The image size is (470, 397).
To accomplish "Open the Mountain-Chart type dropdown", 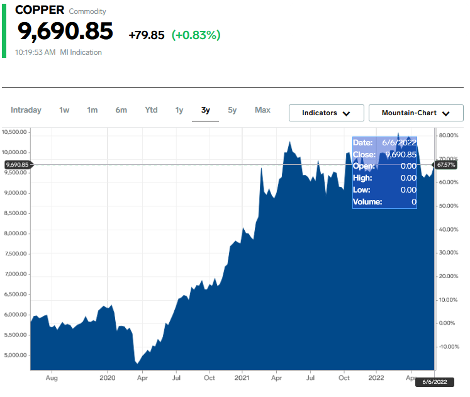I will pyautogui.click(x=416, y=113).
